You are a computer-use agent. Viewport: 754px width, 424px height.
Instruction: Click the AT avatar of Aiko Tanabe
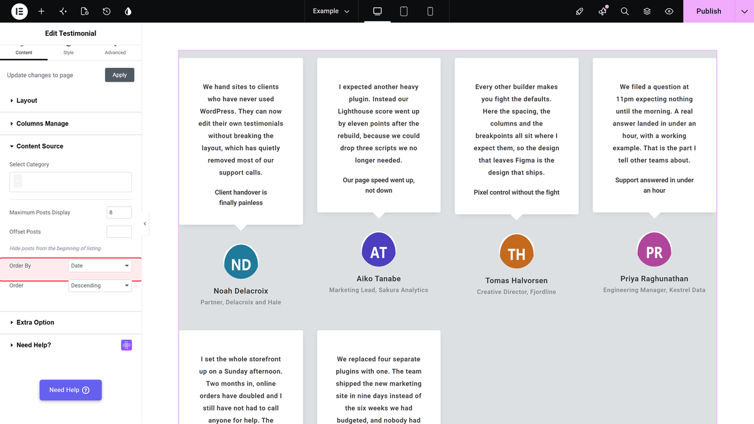pos(379,250)
